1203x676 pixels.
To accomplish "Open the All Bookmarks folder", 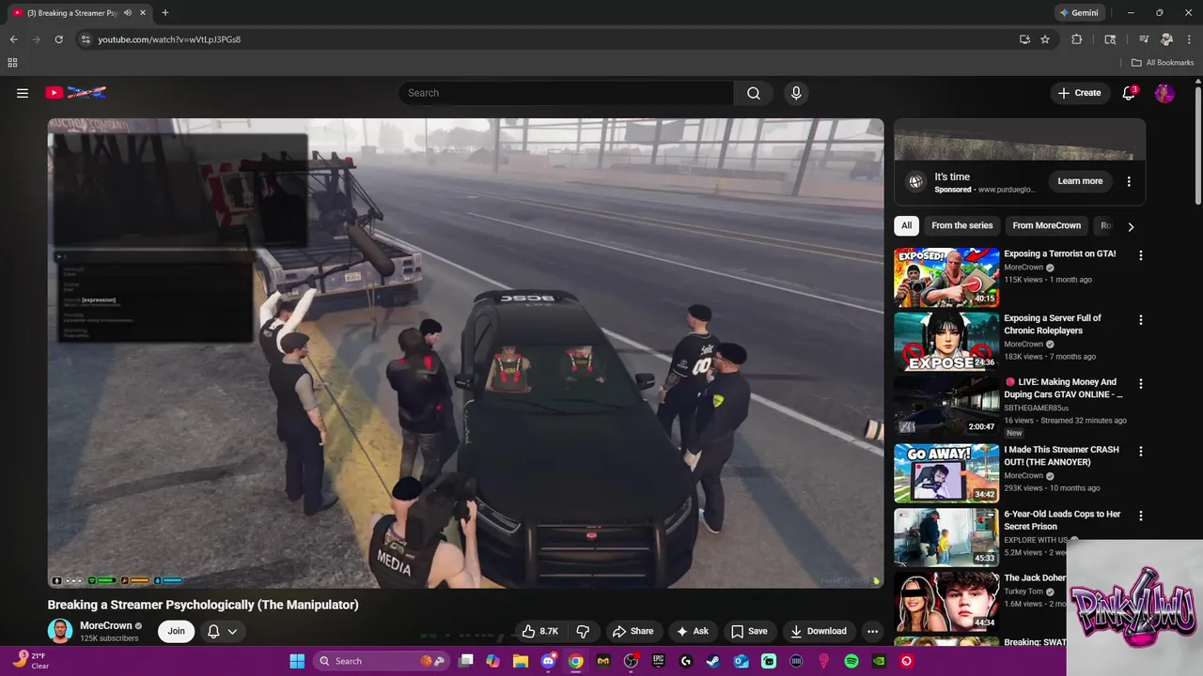I will (x=1163, y=63).
